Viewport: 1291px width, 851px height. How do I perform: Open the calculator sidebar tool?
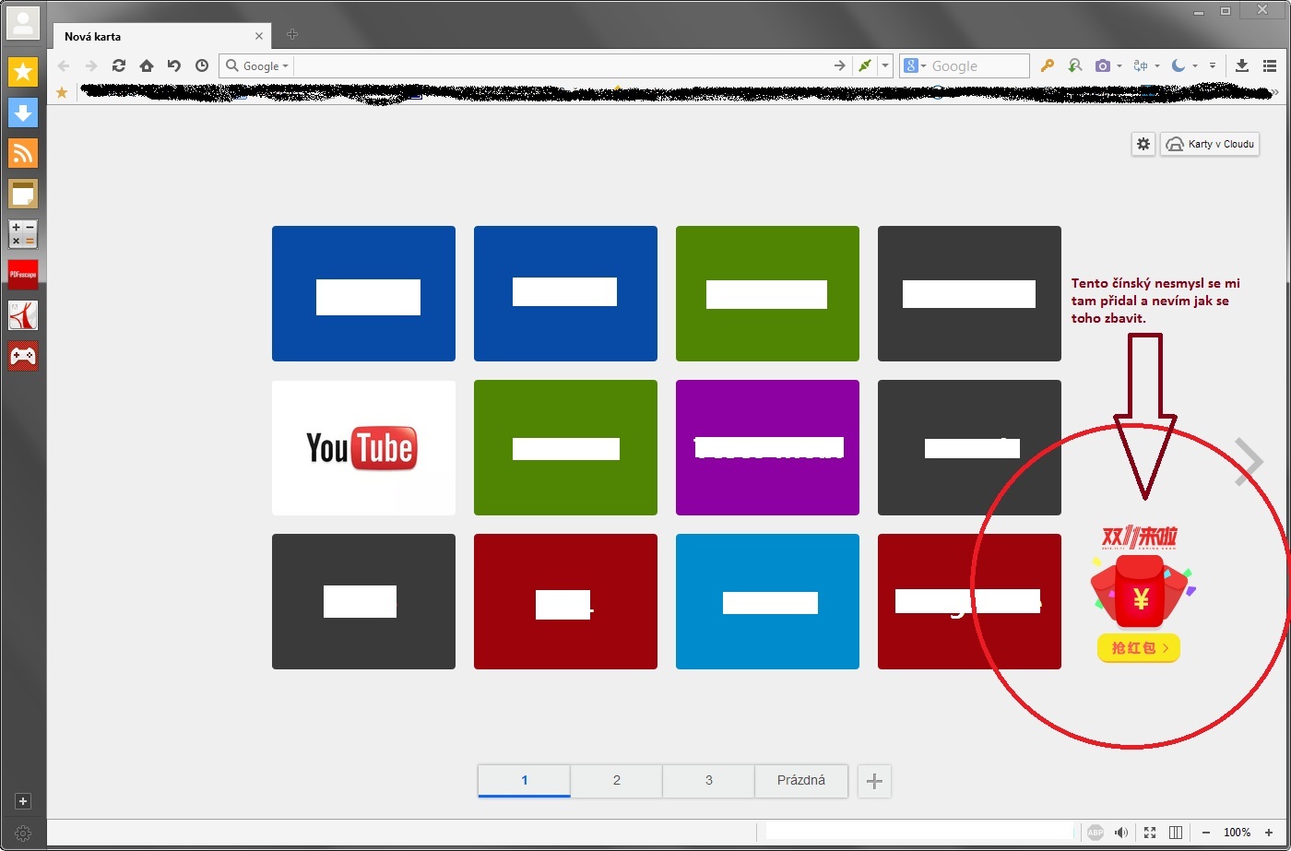pyautogui.click(x=23, y=234)
